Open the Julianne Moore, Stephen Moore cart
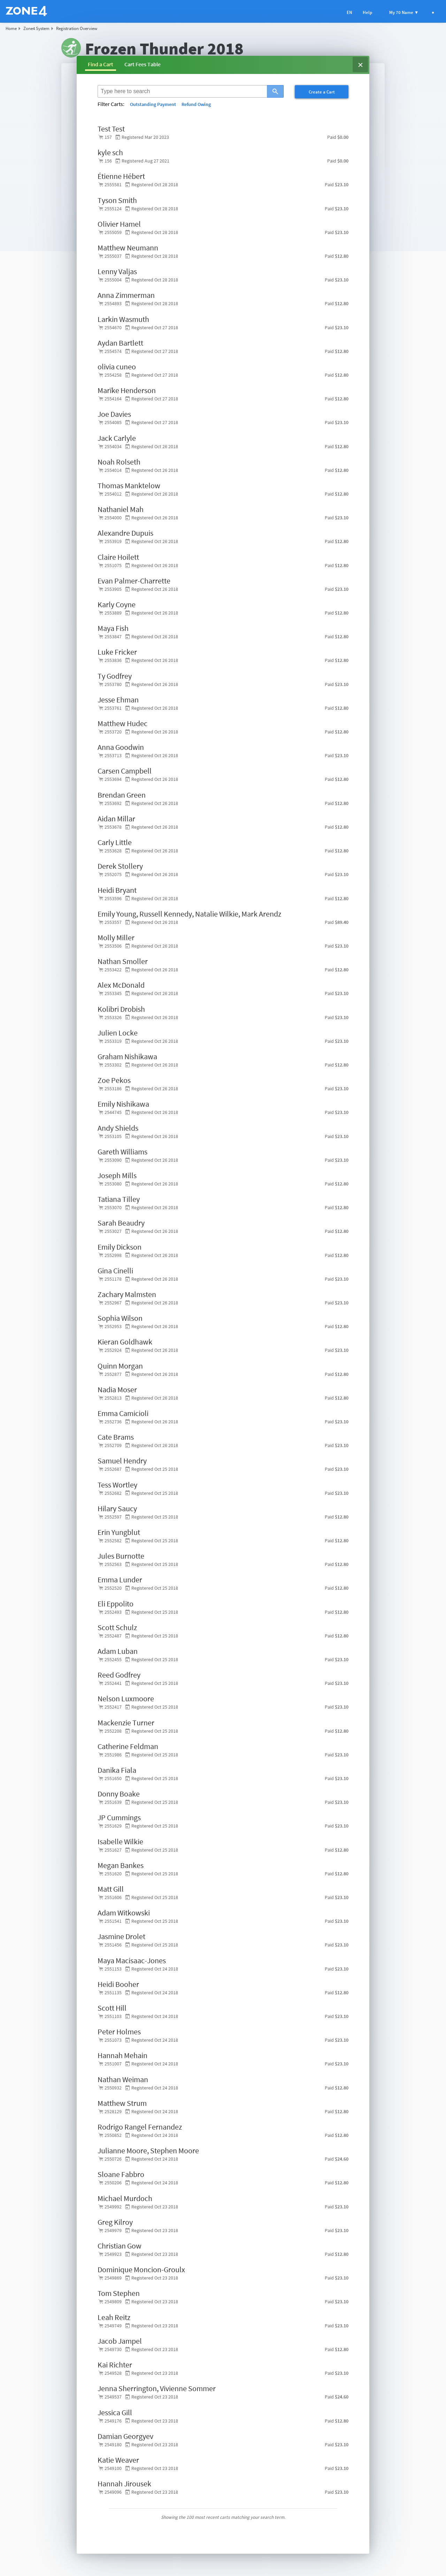 [148, 2150]
